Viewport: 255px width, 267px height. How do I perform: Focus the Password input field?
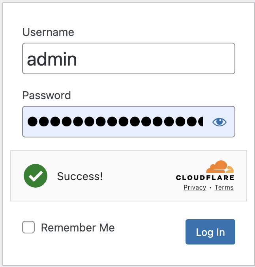[114, 122]
